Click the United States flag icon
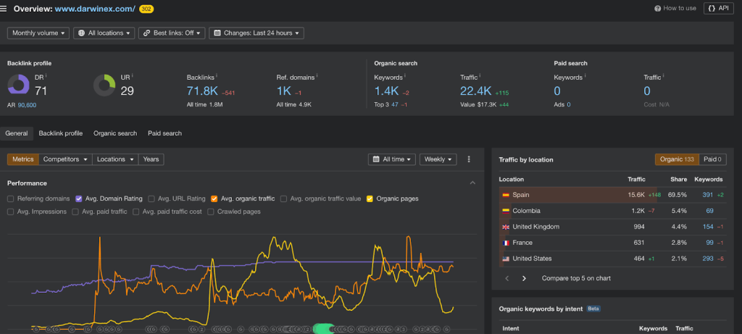The image size is (742, 334). 505,259
